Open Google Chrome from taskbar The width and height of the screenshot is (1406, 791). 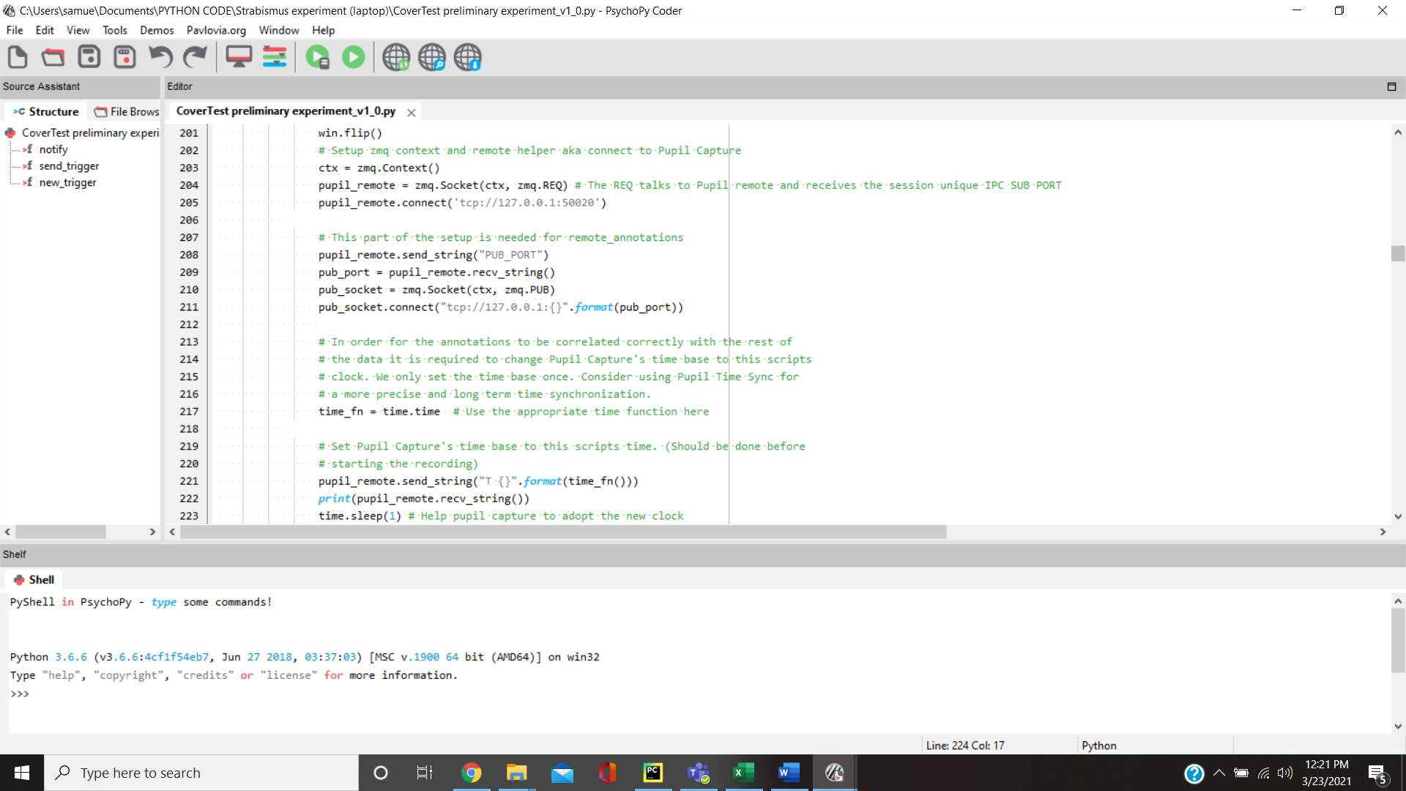tap(471, 773)
